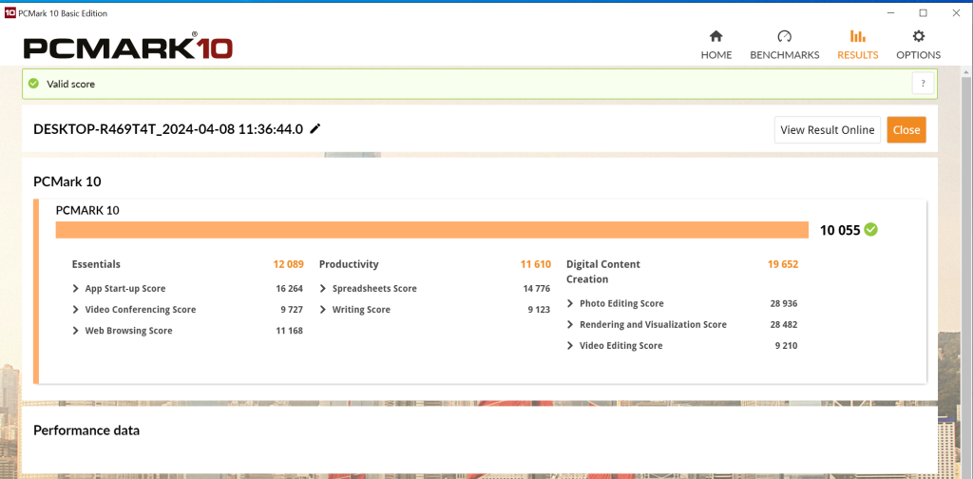The image size is (973, 479).
Task: Open the question mark help button
Action: click(x=923, y=84)
